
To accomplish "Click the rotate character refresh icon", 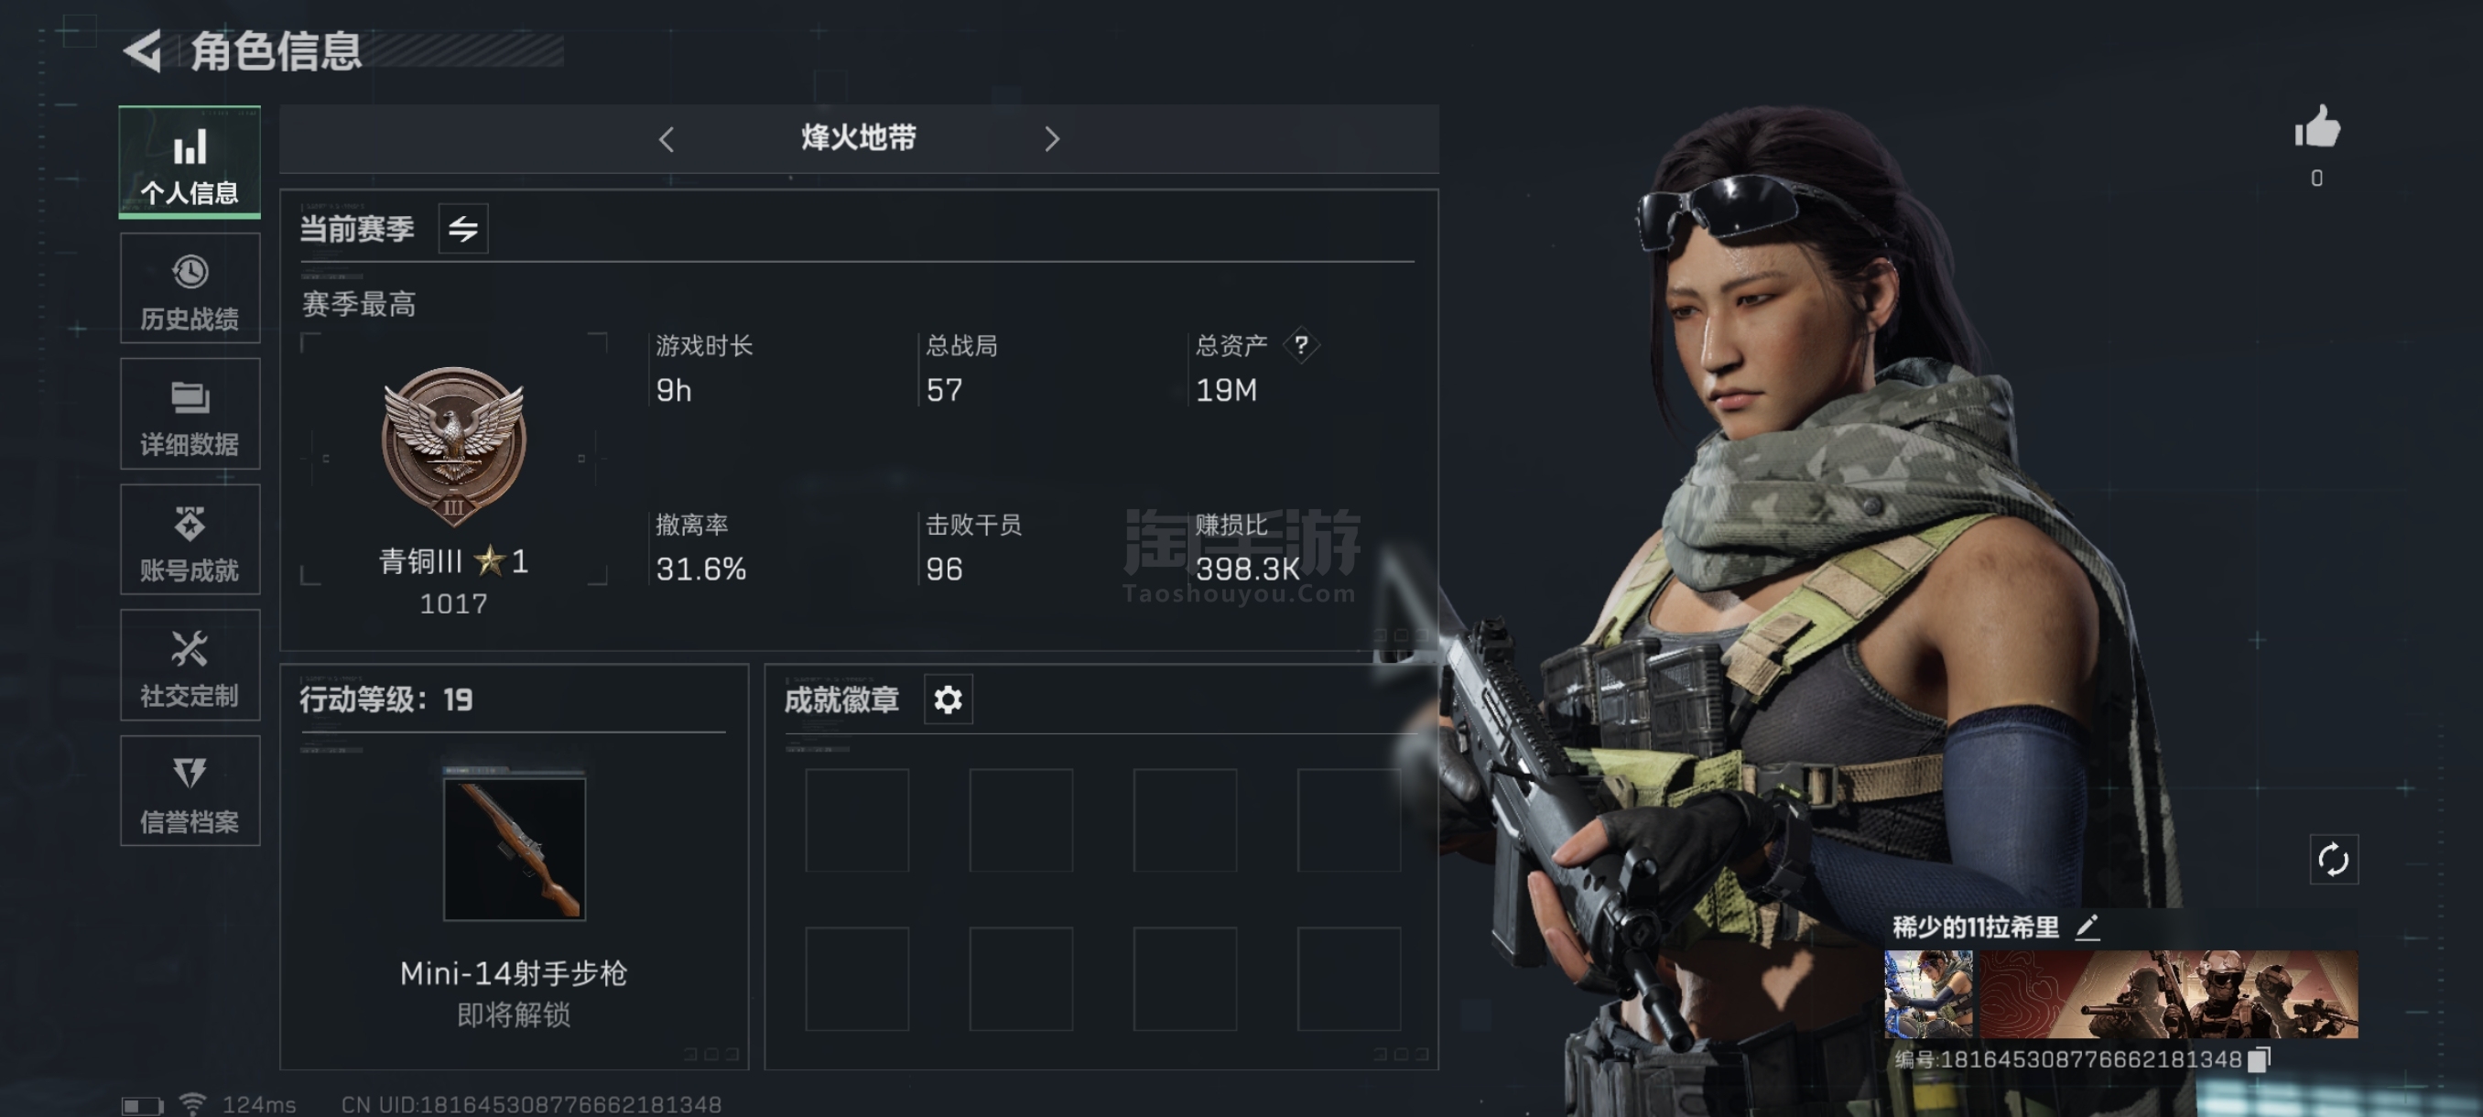I will [2333, 860].
